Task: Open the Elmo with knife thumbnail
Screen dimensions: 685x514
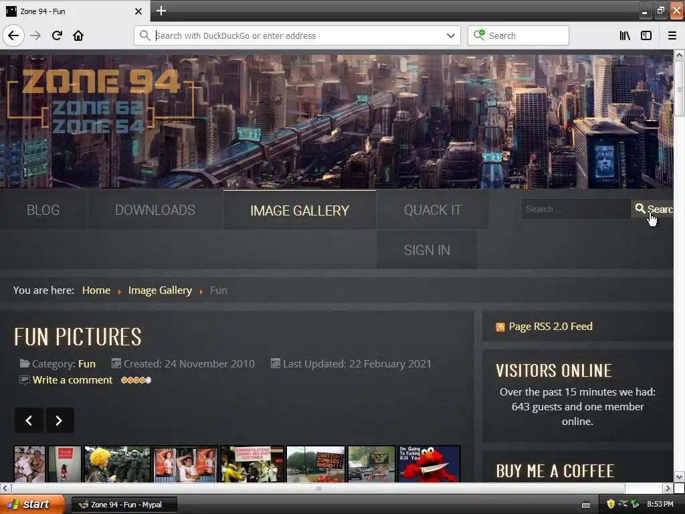Action: point(429,464)
